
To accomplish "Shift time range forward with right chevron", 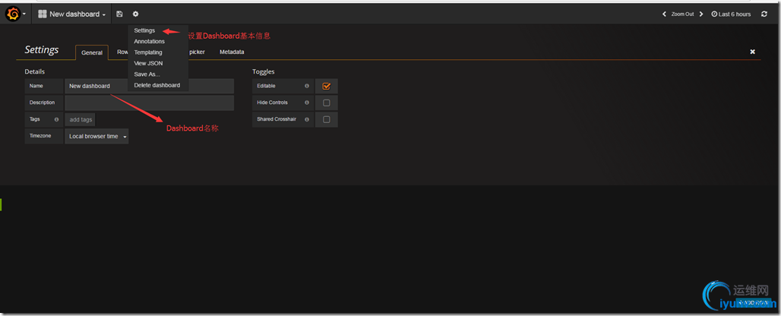I will click(x=701, y=14).
